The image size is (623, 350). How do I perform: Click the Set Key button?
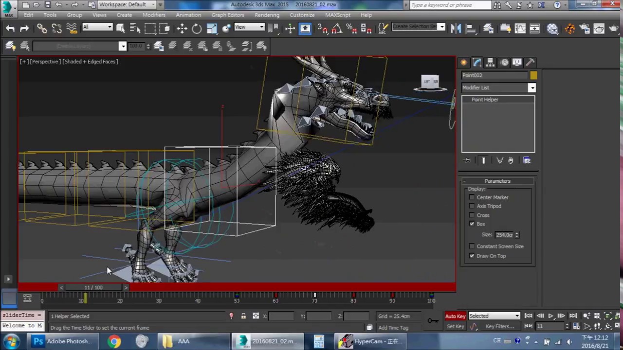pos(456,327)
